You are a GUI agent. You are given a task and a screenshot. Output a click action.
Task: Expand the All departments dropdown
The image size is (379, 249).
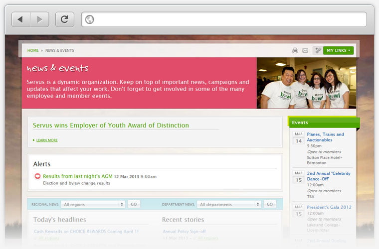coord(229,204)
